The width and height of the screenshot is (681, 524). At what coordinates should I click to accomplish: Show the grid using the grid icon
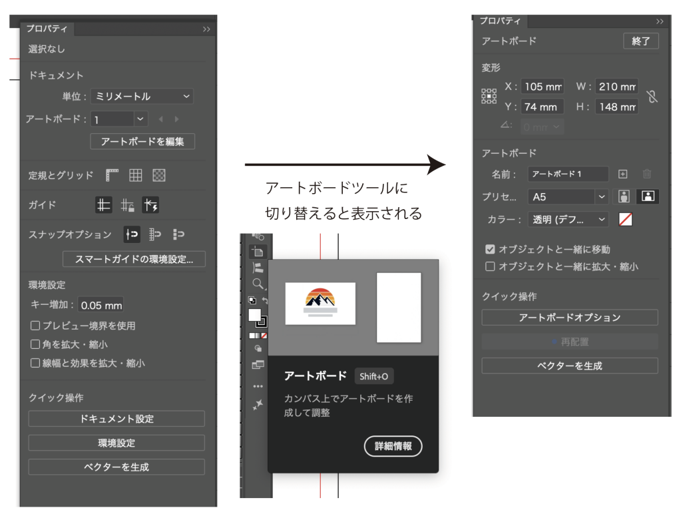[136, 176]
